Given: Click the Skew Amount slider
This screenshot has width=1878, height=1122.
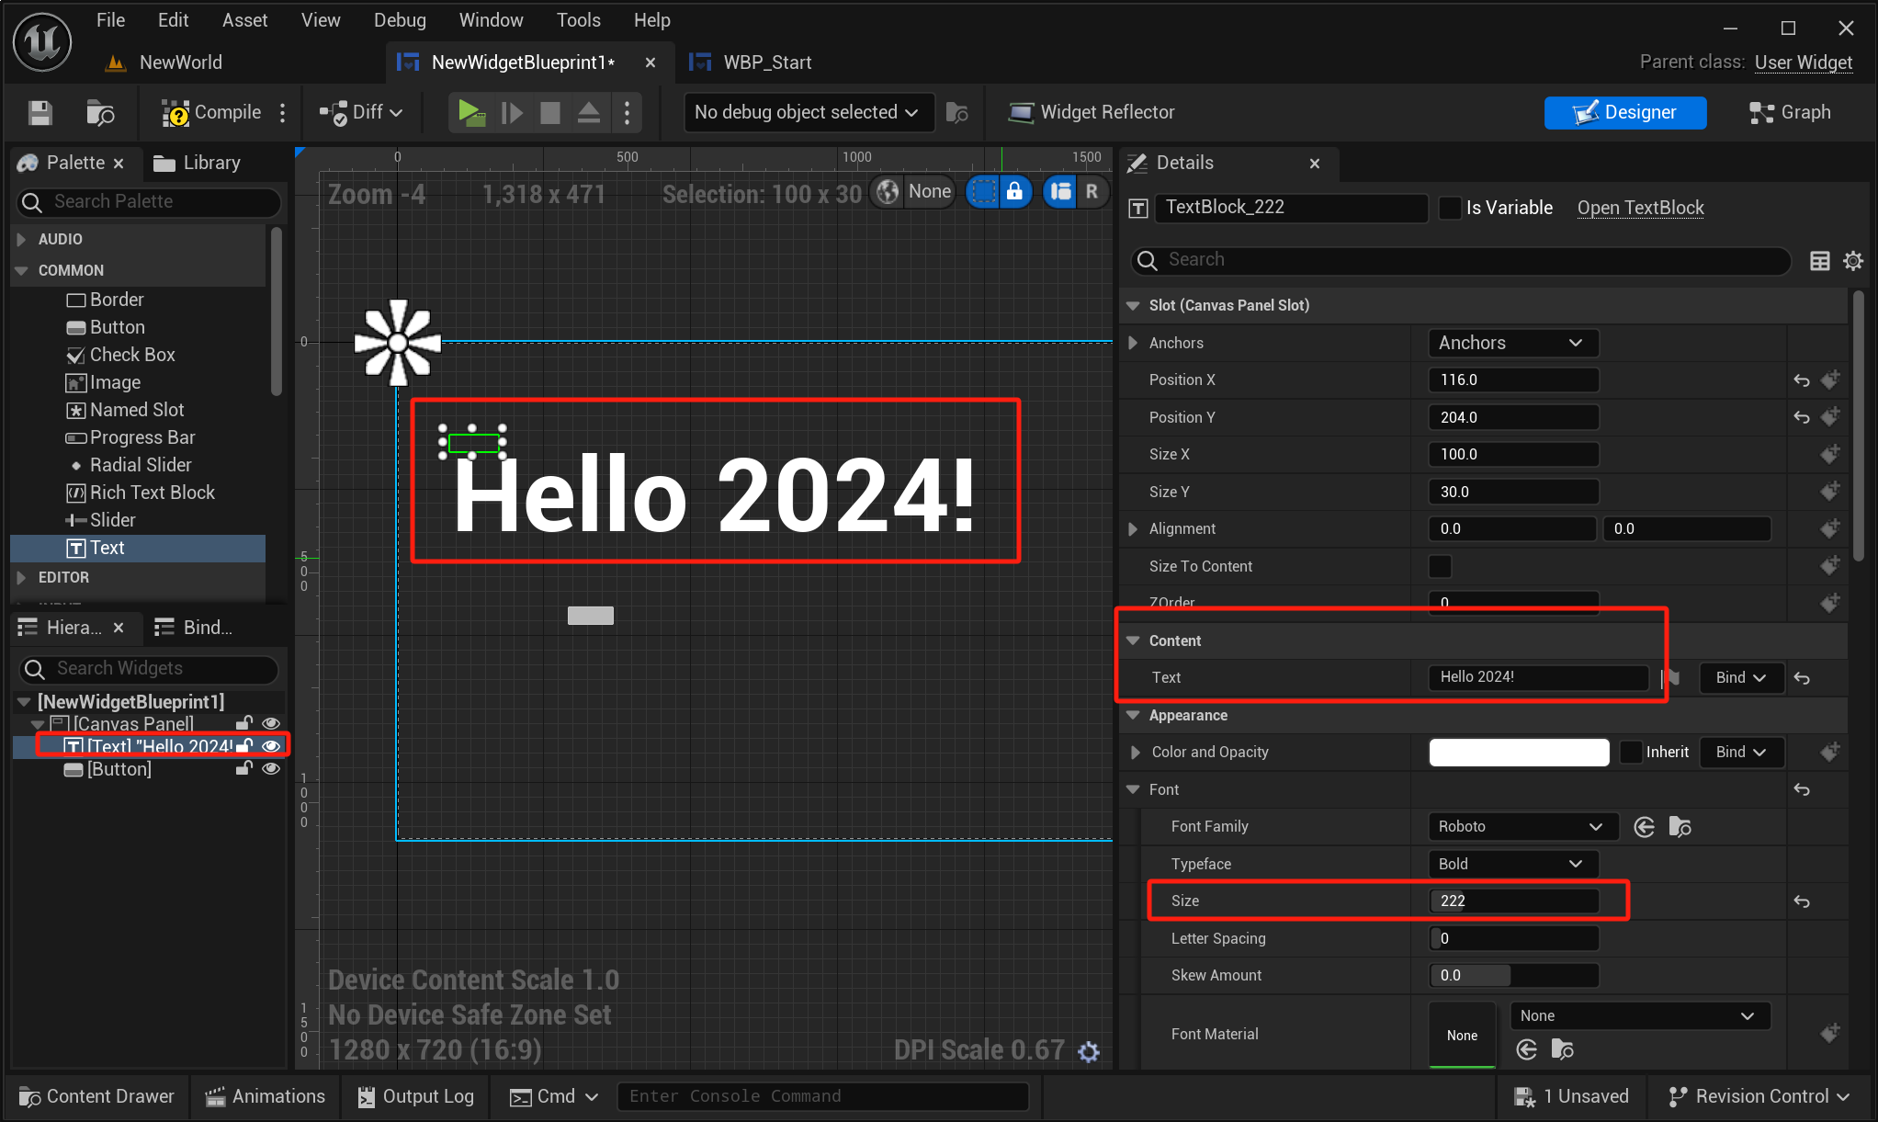Looking at the screenshot, I should [x=1513, y=975].
